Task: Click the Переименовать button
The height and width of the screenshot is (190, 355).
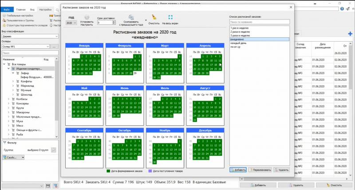Action: point(259,170)
